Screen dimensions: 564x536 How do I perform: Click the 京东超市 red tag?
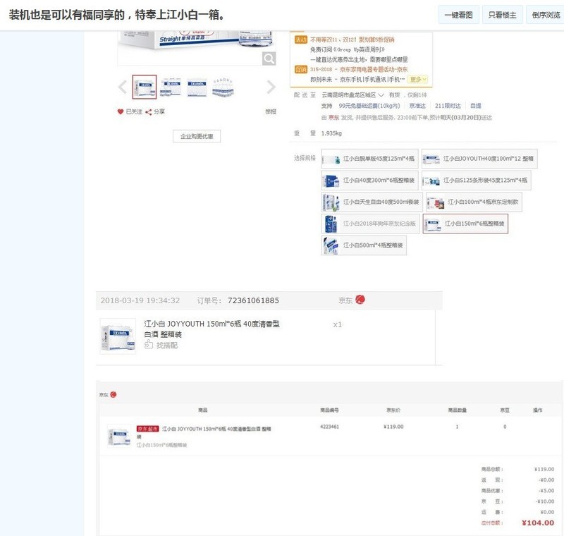click(x=147, y=428)
